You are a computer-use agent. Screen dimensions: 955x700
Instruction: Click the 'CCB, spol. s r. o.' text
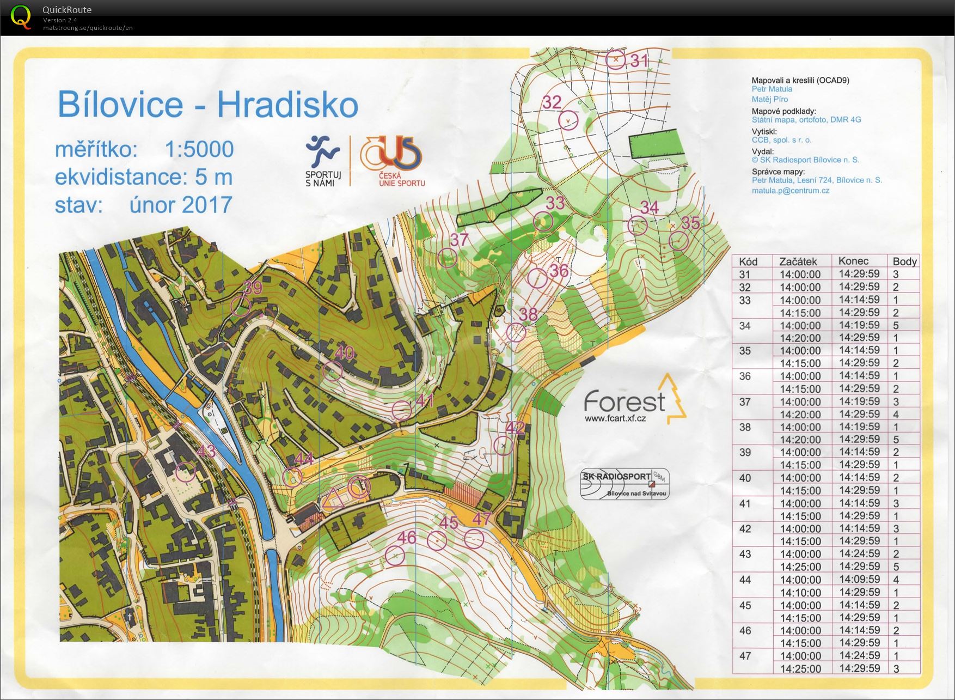781,140
